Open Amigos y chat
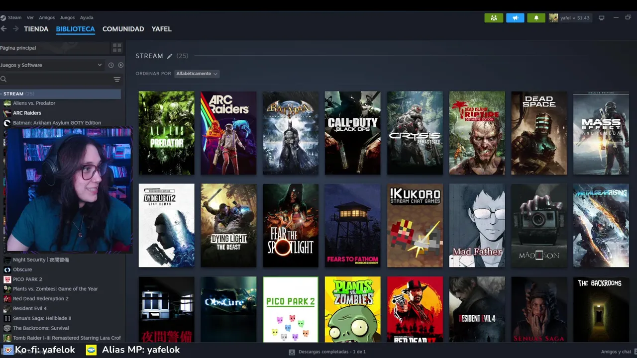Viewport: 637px width, 358px height. pyautogui.click(x=616, y=352)
